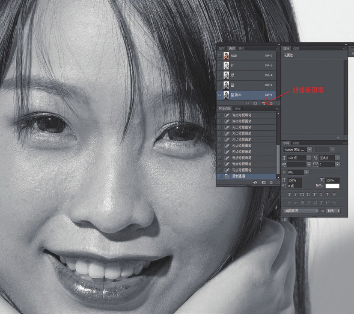
Task: Hide the 蓝 副本 channel
Action: (x=220, y=95)
